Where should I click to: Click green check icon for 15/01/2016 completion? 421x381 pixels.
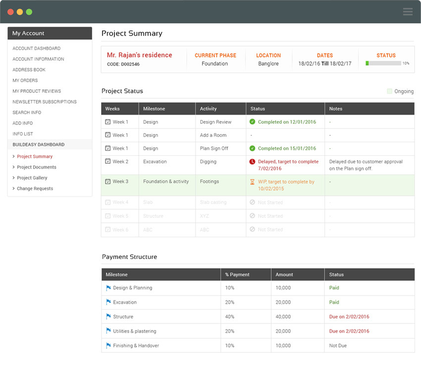pos(252,148)
